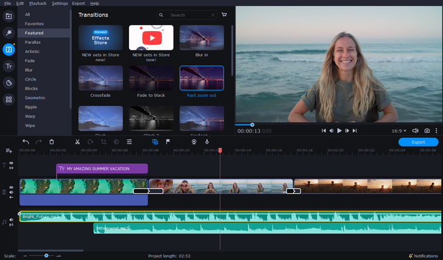
Task: Toggle title track visibility eye icon
Action: (x=11, y=163)
